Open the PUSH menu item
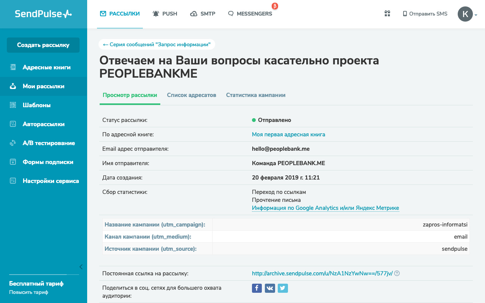 coord(165,14)
